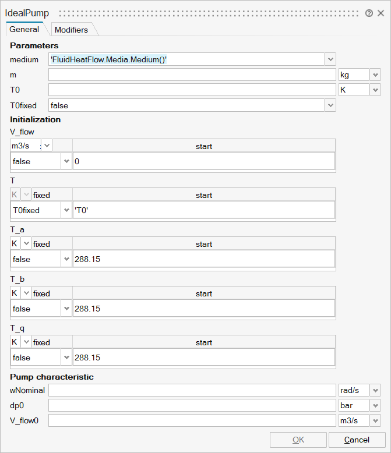Close the IdealPump dialog

[381, 13]
